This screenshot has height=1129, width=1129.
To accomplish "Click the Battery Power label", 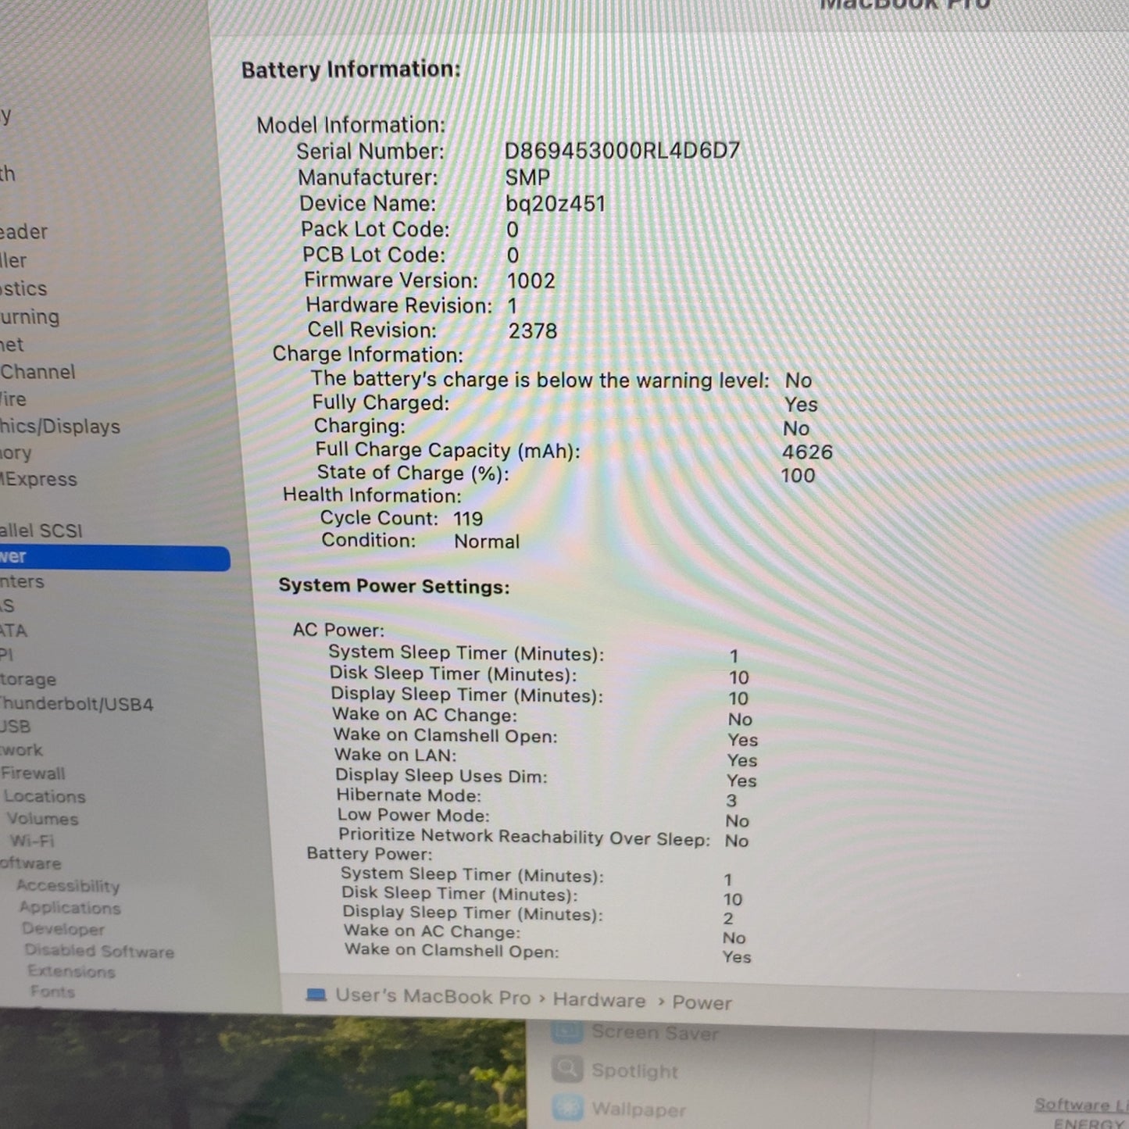I will click(369, 853).
